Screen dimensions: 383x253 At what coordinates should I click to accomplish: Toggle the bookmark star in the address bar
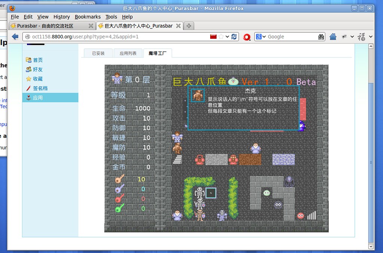221,37
